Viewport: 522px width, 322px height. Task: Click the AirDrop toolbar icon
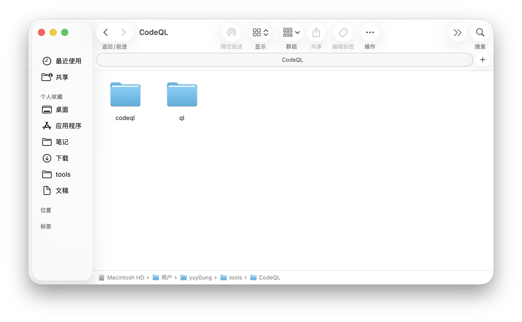tap(231, 32)
